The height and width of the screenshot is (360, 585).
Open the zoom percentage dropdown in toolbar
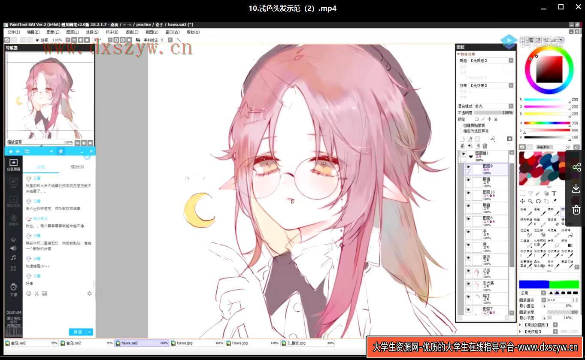[68, 40]
